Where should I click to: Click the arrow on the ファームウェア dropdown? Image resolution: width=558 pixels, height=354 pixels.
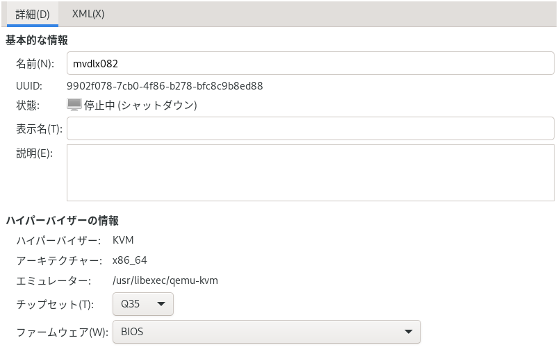click(409, 332)
